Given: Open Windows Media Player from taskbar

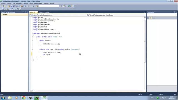Looking at the screenshot, I should coord(17,98).
